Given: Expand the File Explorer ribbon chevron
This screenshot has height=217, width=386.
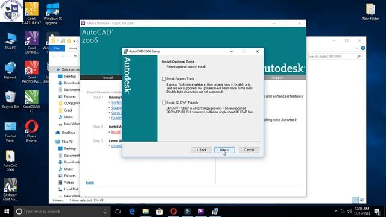Looking at the screenshot, I should [x=356, y=48].
